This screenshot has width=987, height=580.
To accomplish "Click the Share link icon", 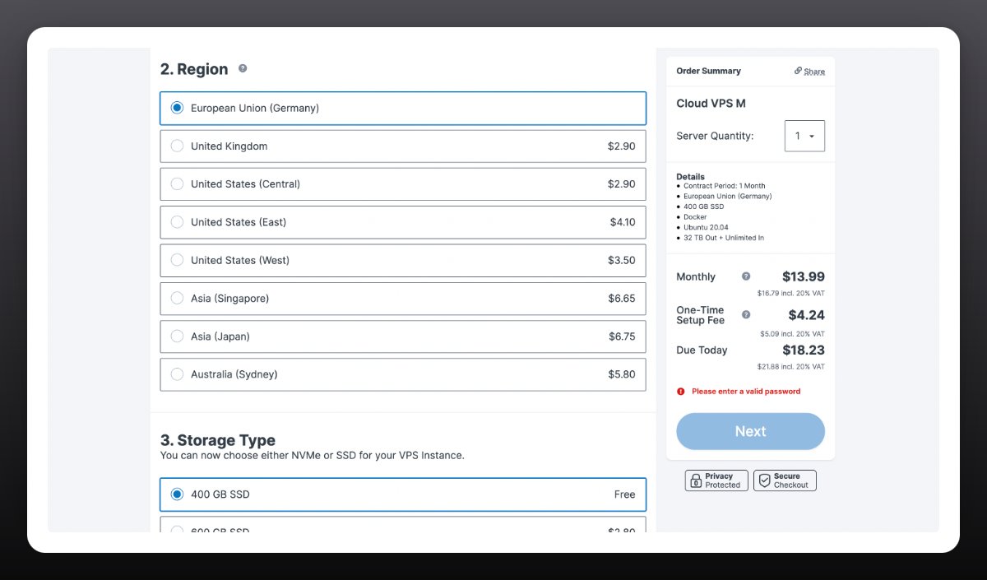I will (798, 71).
